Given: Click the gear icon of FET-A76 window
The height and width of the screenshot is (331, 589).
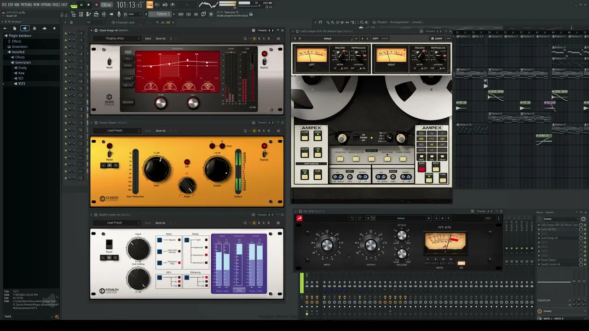Looking at the screenshot, I should click(x=300, y=211).
